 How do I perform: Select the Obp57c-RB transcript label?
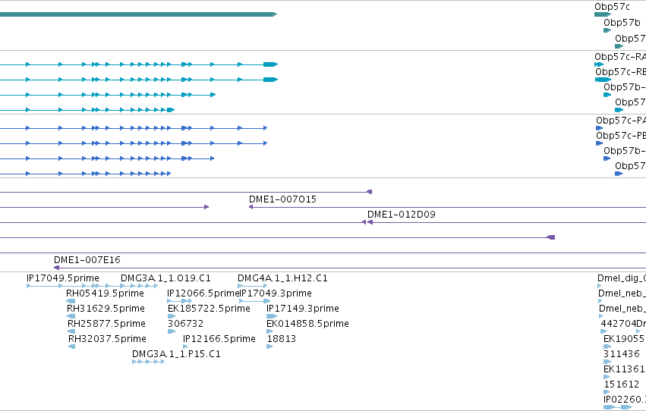620,72
